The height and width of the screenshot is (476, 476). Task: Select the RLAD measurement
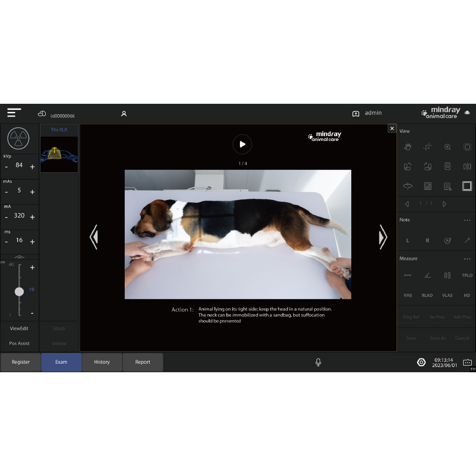[427, 296]
